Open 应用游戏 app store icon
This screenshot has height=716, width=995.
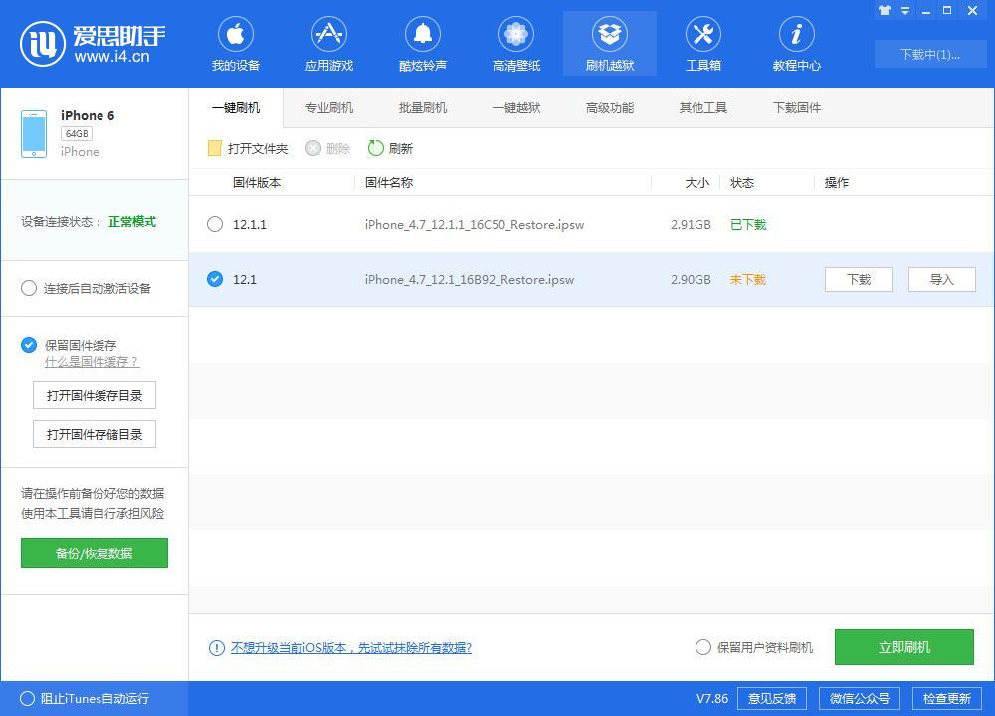pyautogui.click(x=328, y=34)
